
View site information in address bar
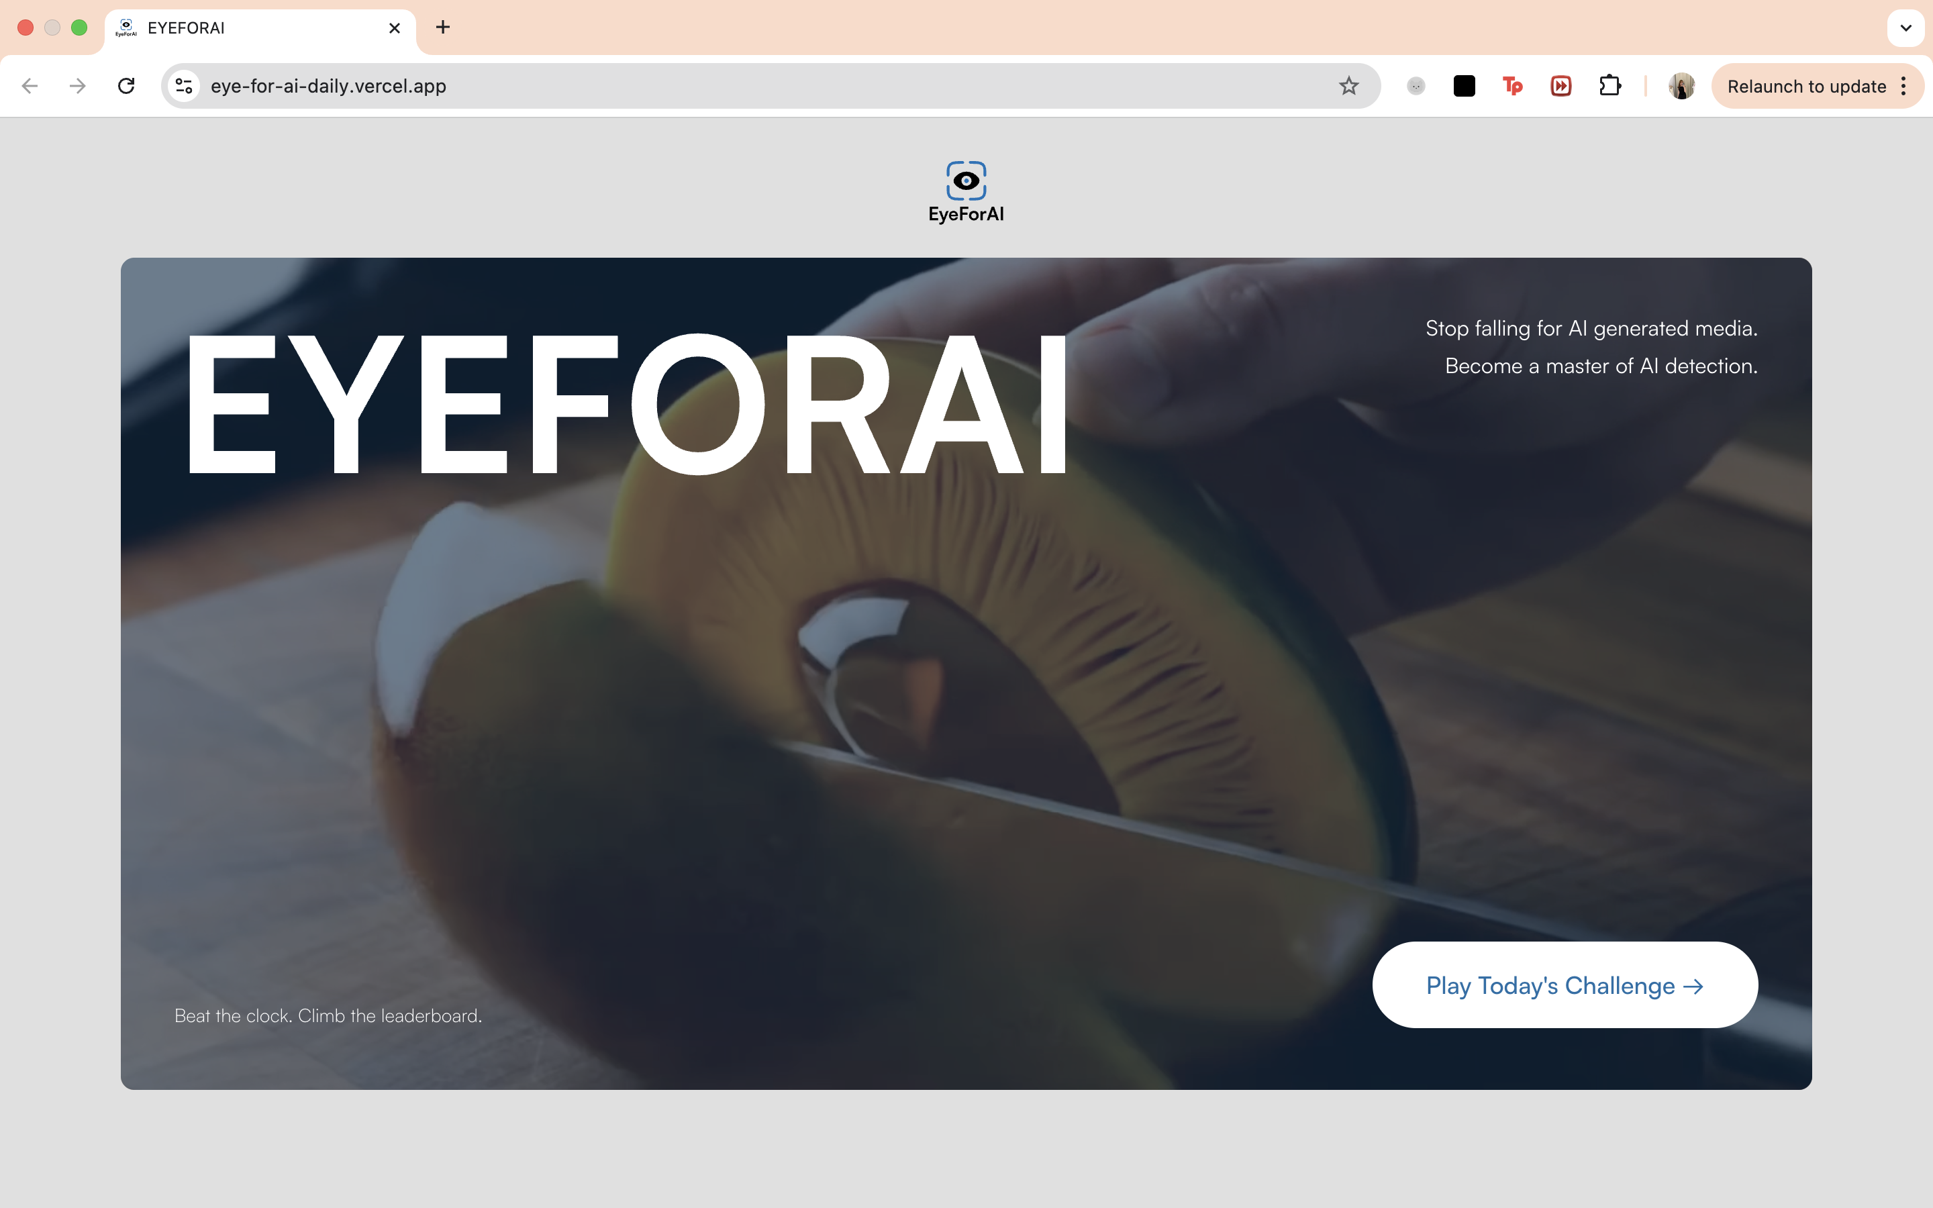pos(184,85)
